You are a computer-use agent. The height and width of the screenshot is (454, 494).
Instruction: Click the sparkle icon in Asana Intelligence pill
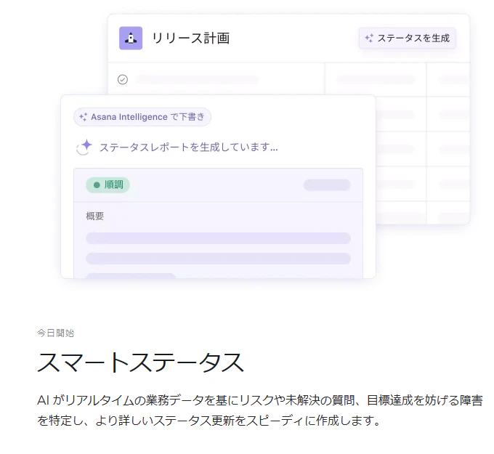(83, 117)
